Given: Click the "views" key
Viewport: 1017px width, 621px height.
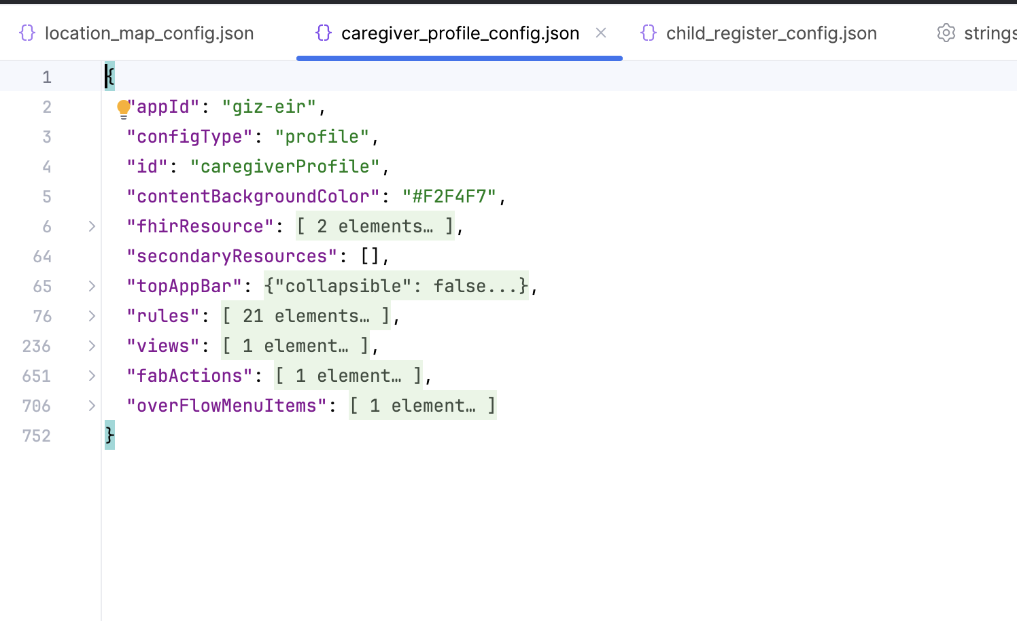Looking at the screenshot, I should click(163, 346).
